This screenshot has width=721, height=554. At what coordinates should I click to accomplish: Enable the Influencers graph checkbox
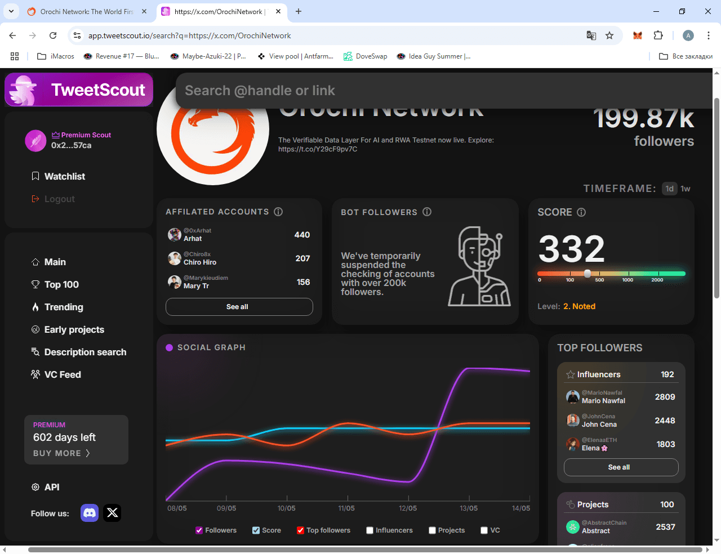click(x=370, y=530)
